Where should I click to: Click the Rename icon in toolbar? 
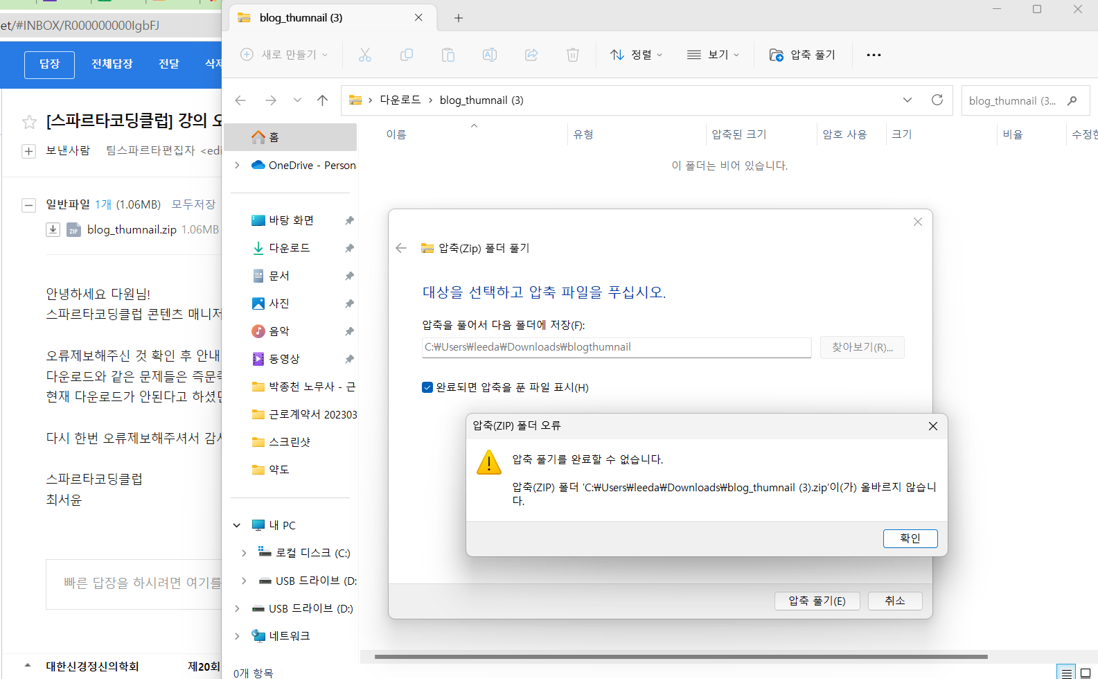[x=490, y=55]
